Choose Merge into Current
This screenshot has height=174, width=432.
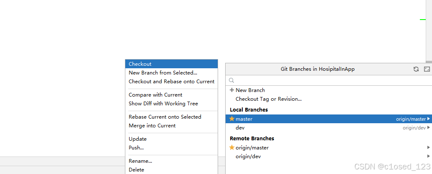[171, 126]
